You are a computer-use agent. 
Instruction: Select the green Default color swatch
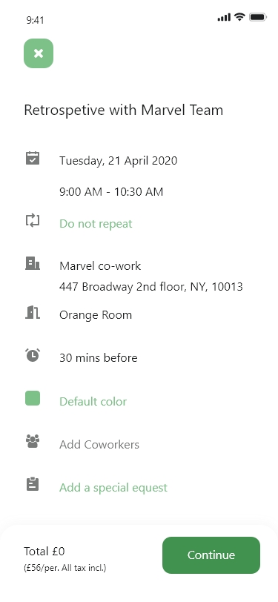click(x=33, y=398)
